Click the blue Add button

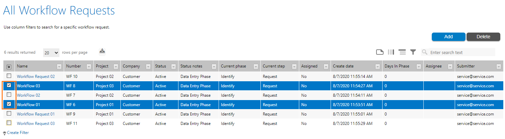448,37
